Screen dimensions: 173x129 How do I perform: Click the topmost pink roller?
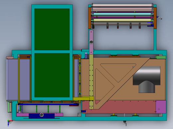point(122,5)
